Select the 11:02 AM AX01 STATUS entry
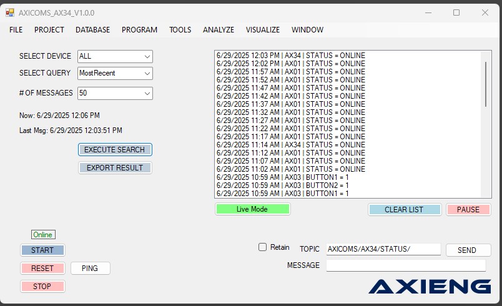This screenshot has height=306, width=502. coord(348,169)
